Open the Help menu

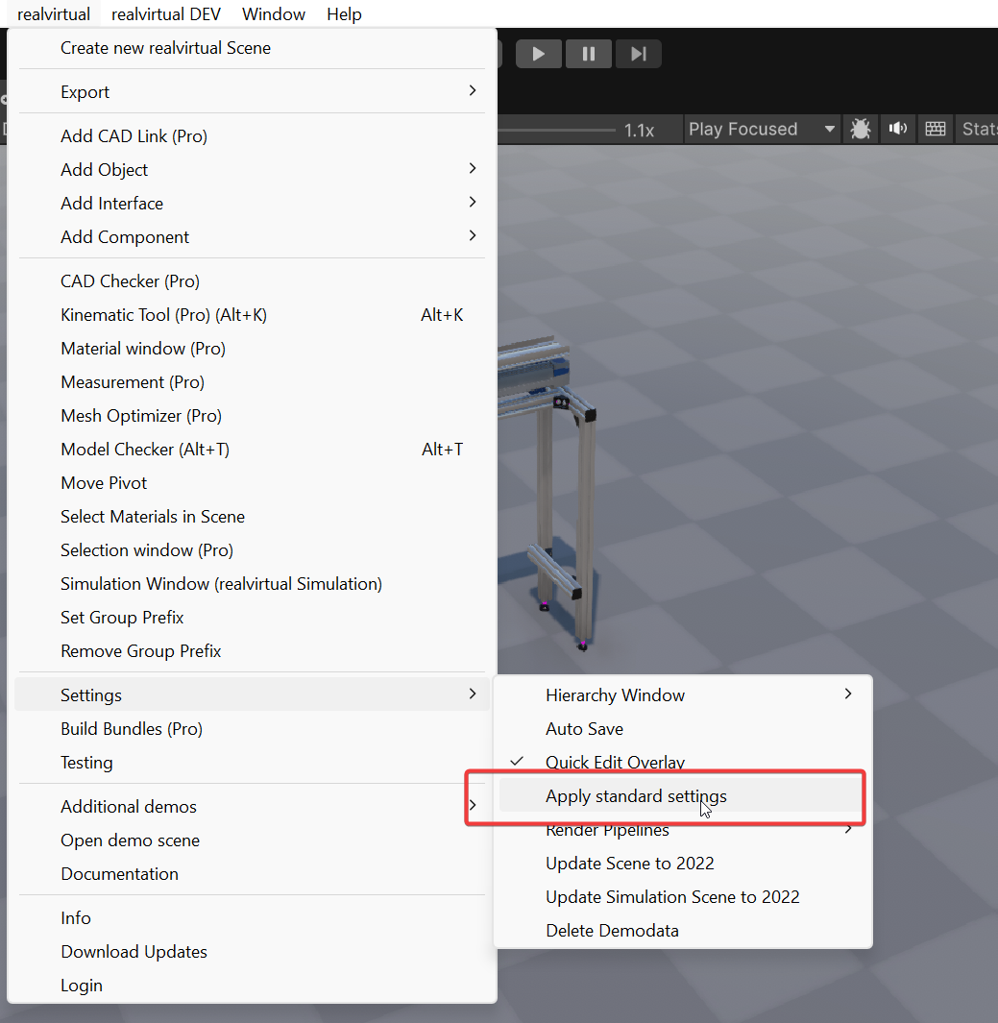tap(344, 13)
